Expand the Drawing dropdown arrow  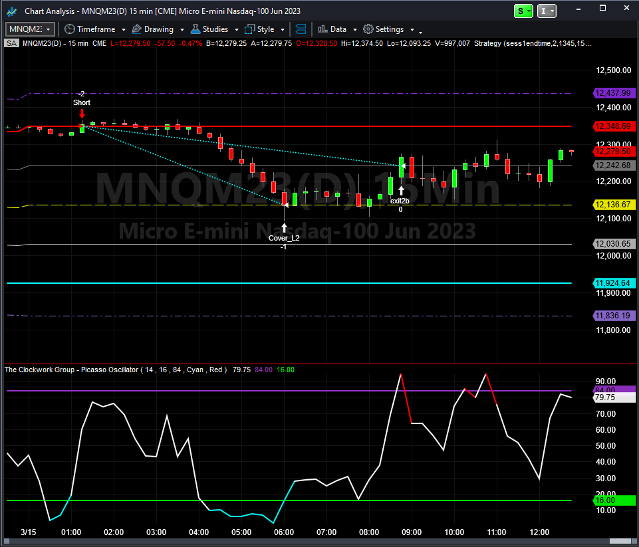pyautogui.click(x=182, y=30)
